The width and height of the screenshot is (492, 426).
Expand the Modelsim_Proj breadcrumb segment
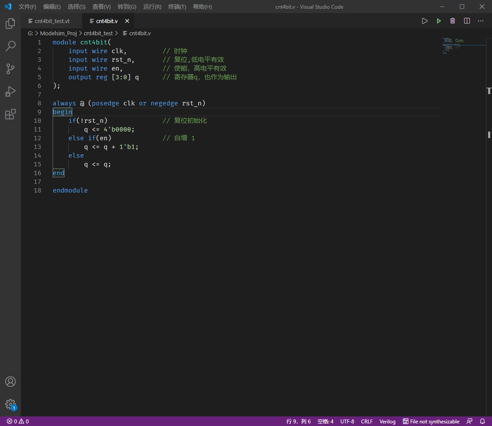click(x=59, y=33)
